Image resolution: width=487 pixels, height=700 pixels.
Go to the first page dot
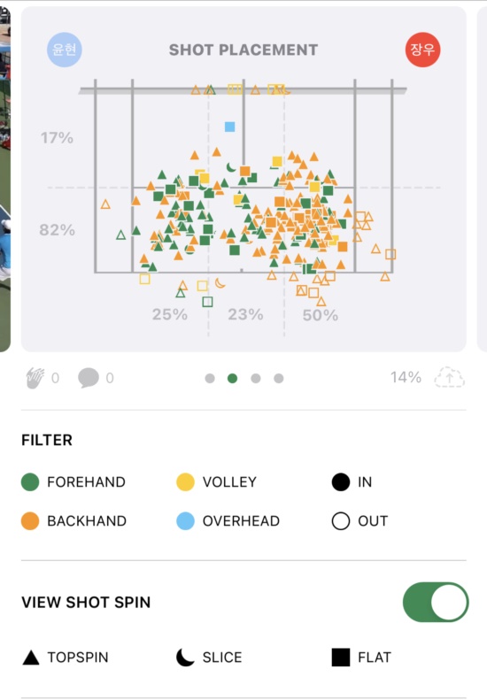point(210,379)
